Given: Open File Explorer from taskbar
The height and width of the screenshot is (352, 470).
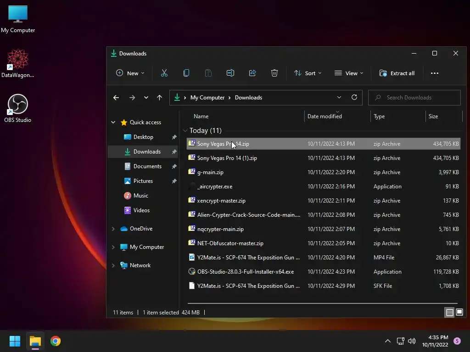Looking at the screenshot, I should pos(35,341).
